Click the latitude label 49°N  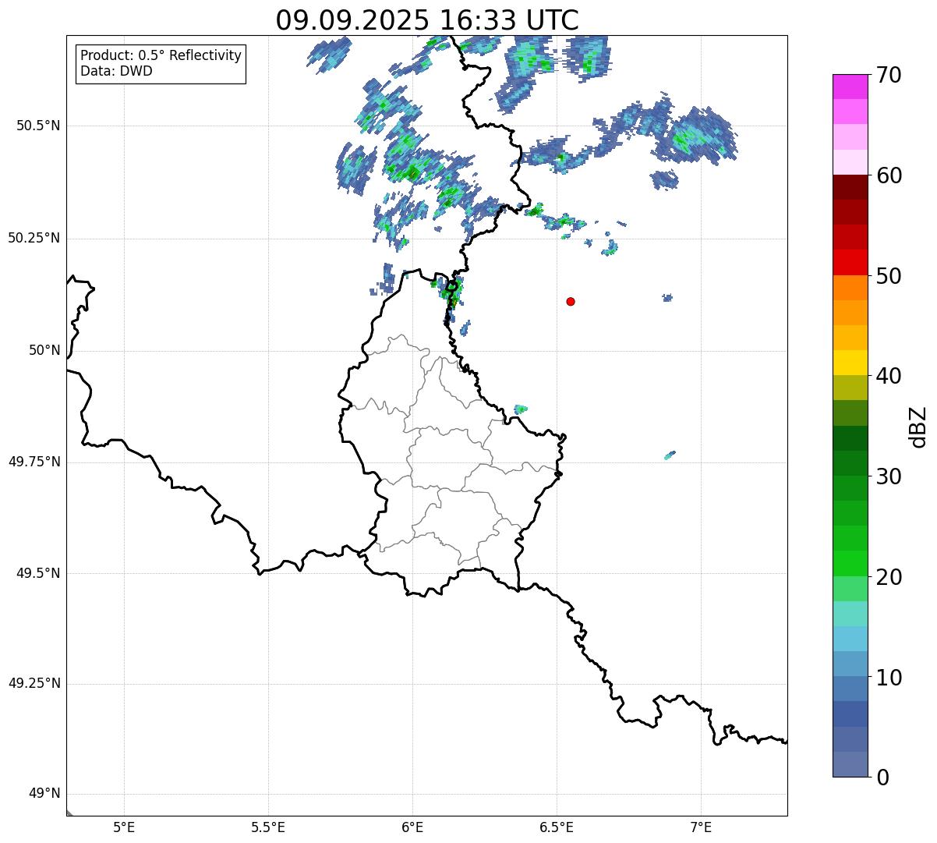[44, 795]
